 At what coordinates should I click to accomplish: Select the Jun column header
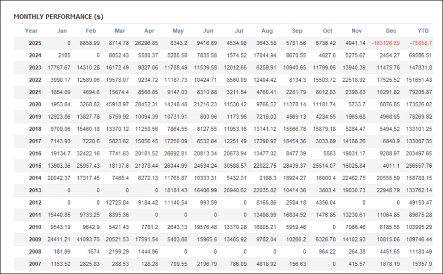[208, 31]
